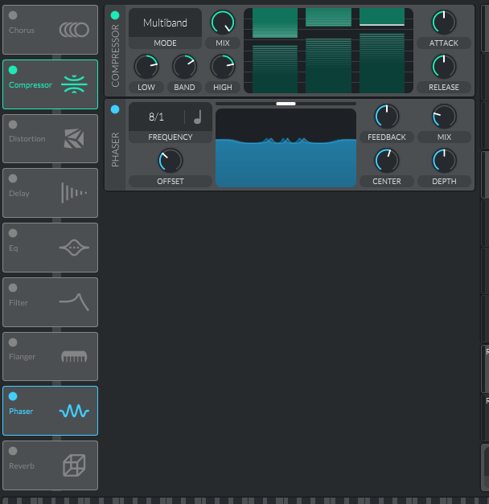Image resolution: width=489 pixels, height=504 pixels.
Task: Enable the Eq effect power dot
Action: [13, 233]
